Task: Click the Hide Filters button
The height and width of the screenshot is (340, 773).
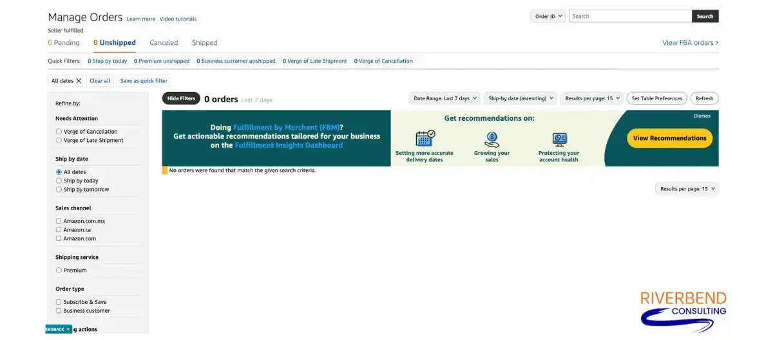Action: click(x=181, y=98)
